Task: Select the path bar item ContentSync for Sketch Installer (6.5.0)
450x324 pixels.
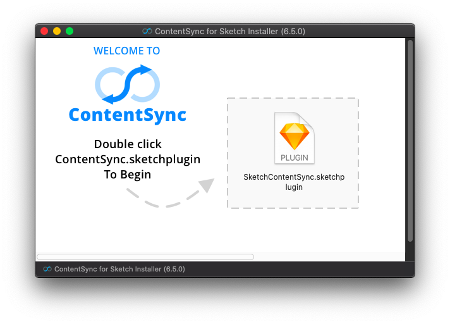Action: pos(114,269)
